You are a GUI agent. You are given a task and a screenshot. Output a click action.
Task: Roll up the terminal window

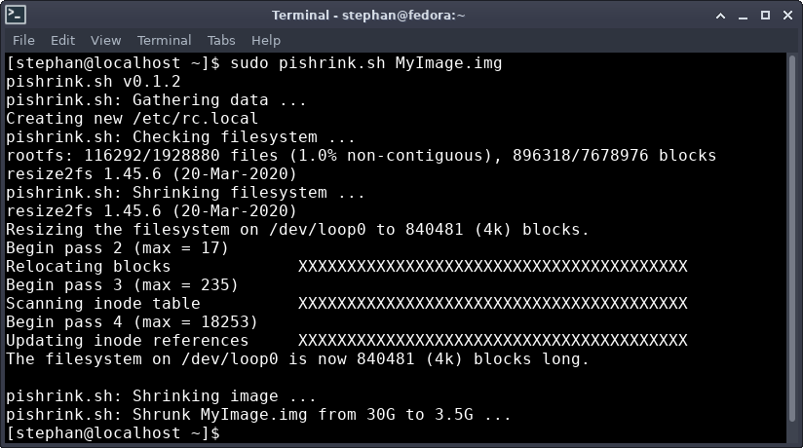(718, 15)
